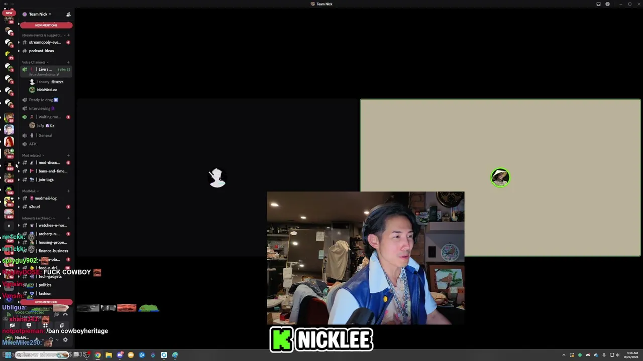Open Discord help in the title bar
Image resolution: width=643 pixels, height=361 pixels.
[607, 4]
